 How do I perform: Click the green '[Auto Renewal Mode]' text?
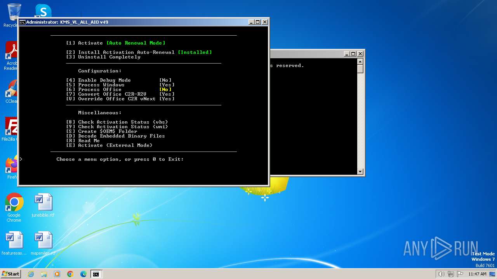coord(136,43)
